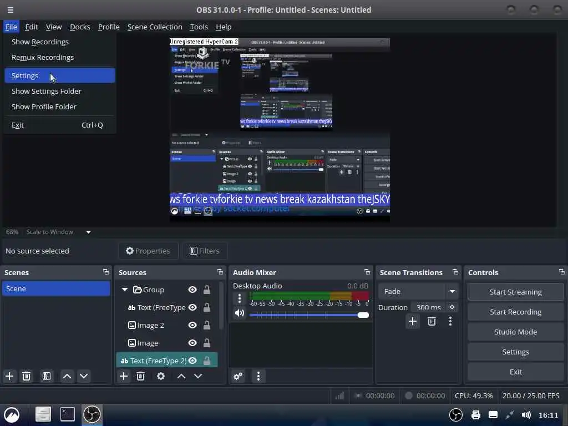
Task: Move source up arrow in Sources dock
Action: tap(181, 376)
